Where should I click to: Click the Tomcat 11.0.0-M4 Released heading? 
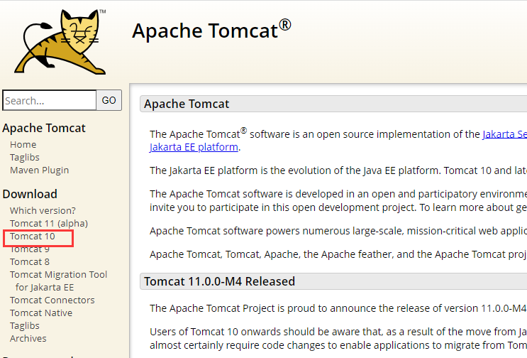(219, 281)
